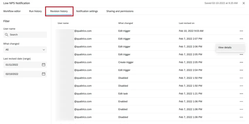
Task: Close the Low NPS Notification window
Action: coord(244,3)
